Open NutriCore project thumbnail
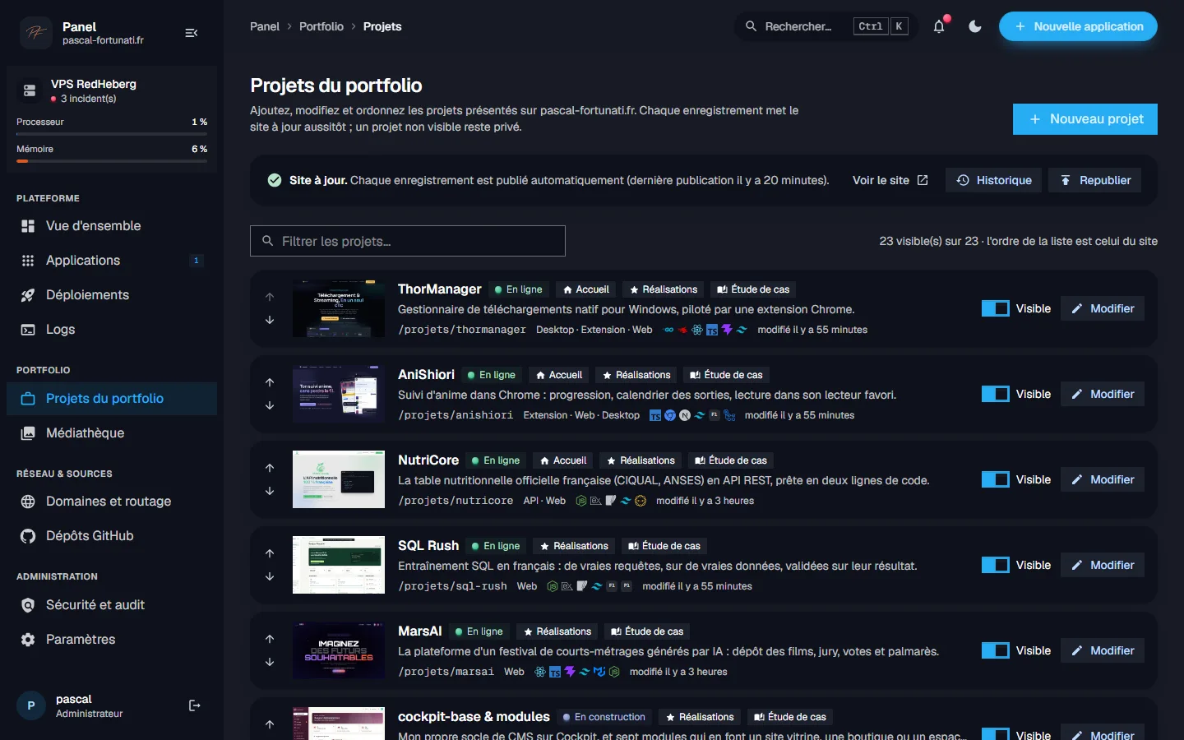The height and width of the screenshot is (740, 1184). tap(339, 479)
